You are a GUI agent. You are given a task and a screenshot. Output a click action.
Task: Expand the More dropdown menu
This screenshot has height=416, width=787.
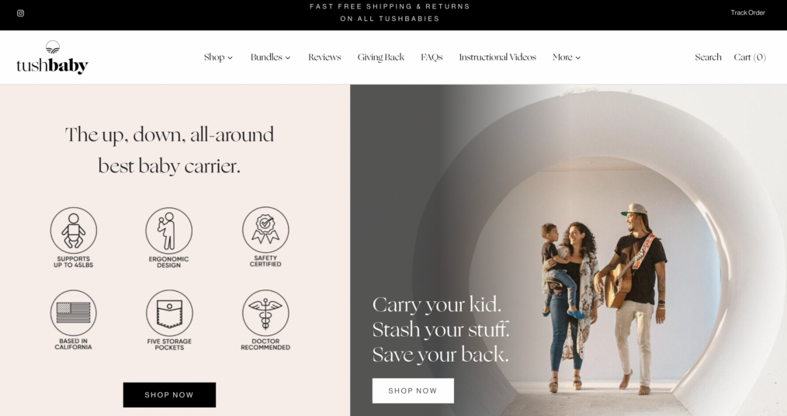pos(567,57)
